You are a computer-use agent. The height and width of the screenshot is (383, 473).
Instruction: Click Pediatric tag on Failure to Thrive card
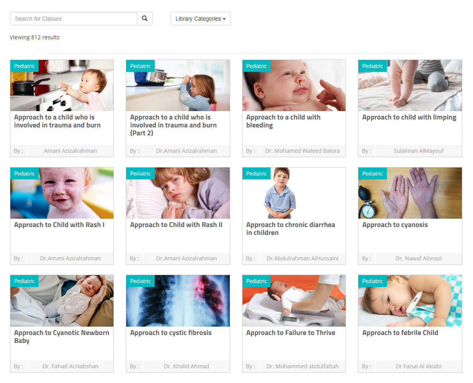(256, 281)
